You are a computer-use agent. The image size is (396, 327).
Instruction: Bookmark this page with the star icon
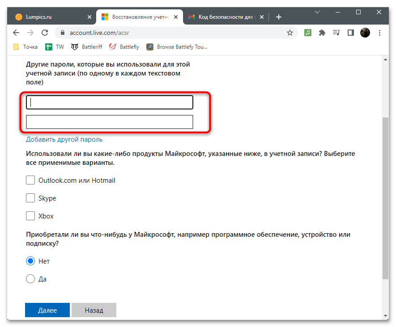pyautogui.click(x=290, y=33)
